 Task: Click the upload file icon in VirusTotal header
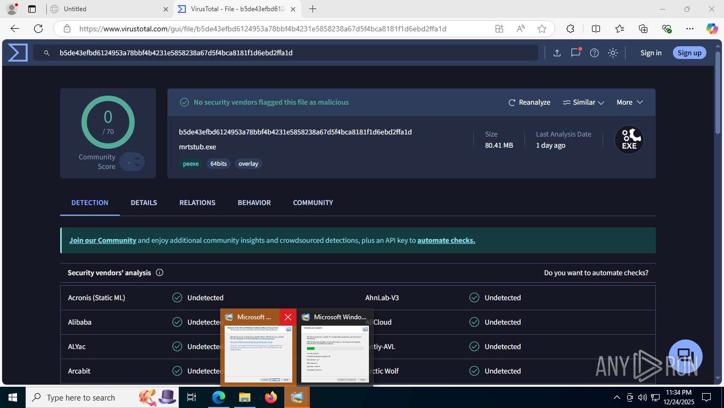pos(557,53)
